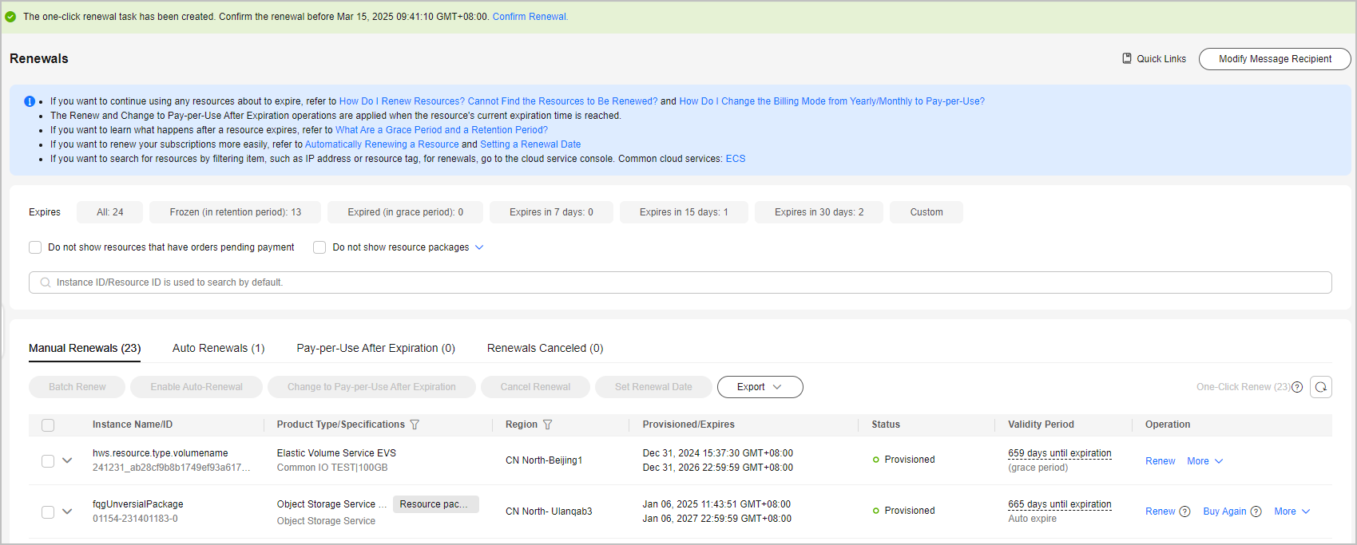This screenshot has height=545, width=1357.
Task: Filter by Expires in 30 days
Action: point(819,212)
